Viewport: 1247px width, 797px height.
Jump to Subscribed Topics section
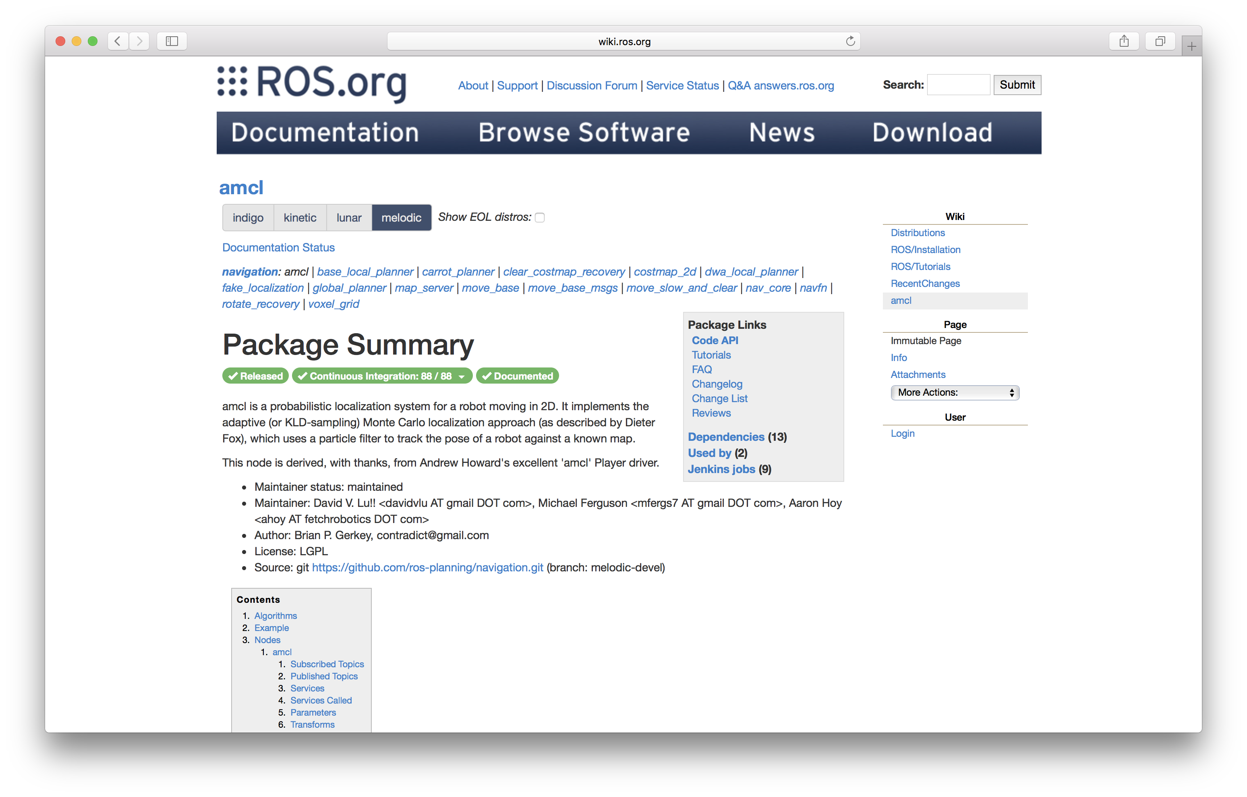327,664
